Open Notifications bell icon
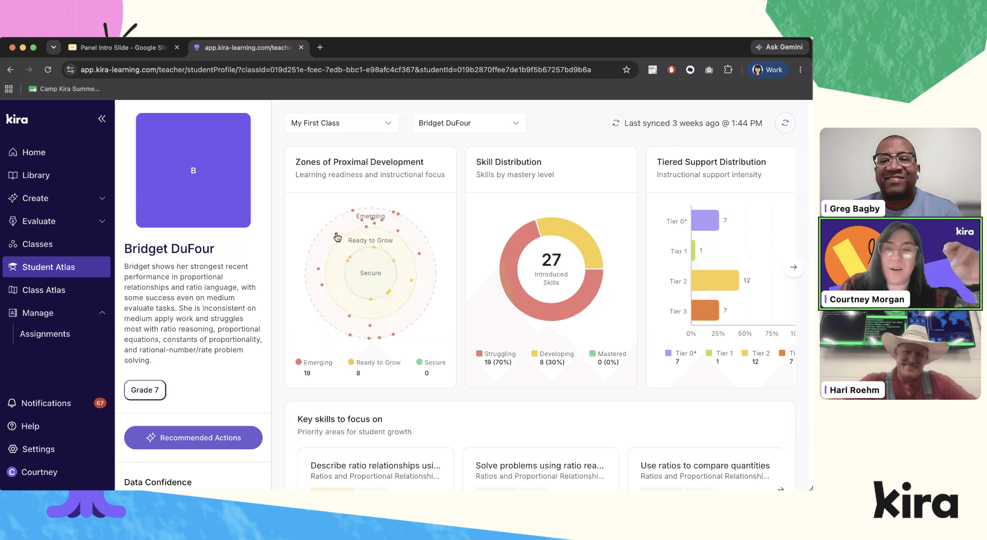The image size is (987, 540). pyautogui.click(x=12, y=403)
